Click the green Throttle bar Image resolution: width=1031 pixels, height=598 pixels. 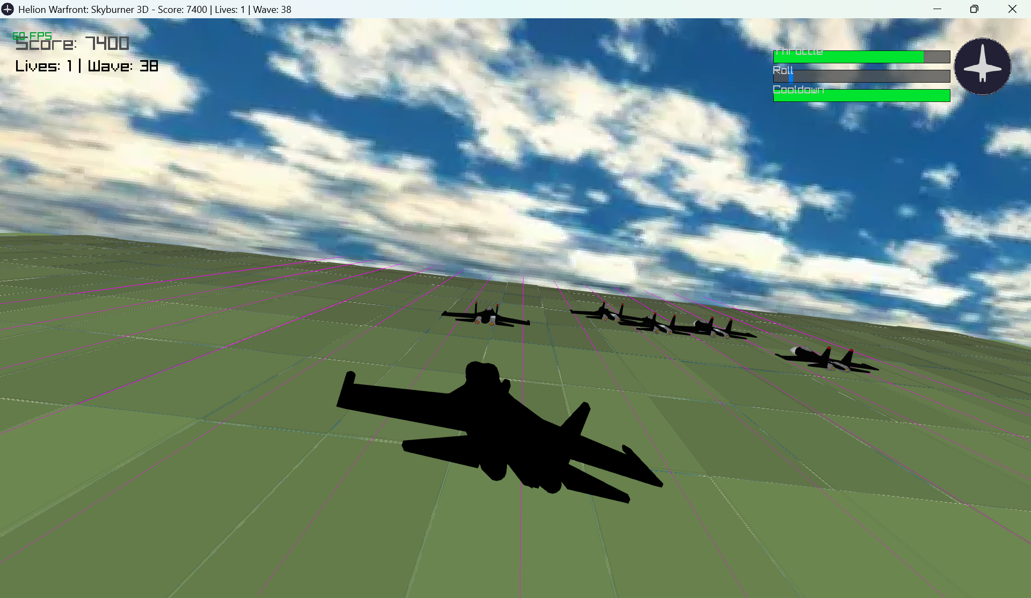coord(848,57)
